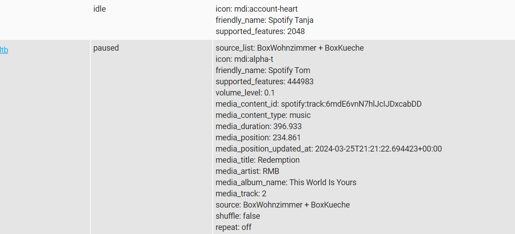The height and width of the screenshot is (234, 515).
Task: Select the 'friendly_name: Spotify Tanja' text
Action: 264,20
